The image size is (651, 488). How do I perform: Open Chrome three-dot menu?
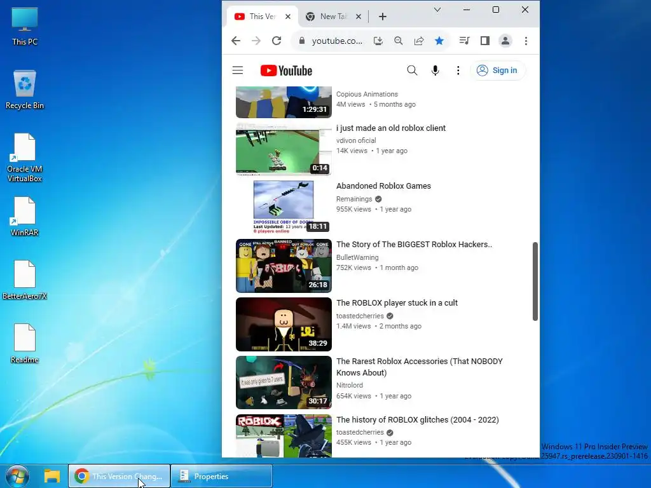526,41
